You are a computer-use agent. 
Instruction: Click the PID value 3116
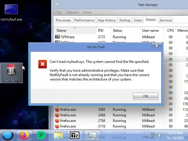102,126
